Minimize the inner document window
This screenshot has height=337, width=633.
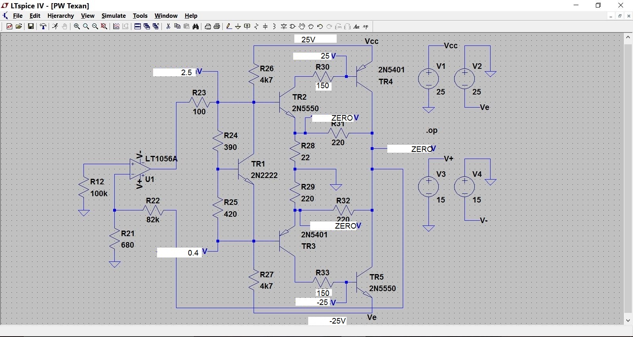[x=611, y=16]
